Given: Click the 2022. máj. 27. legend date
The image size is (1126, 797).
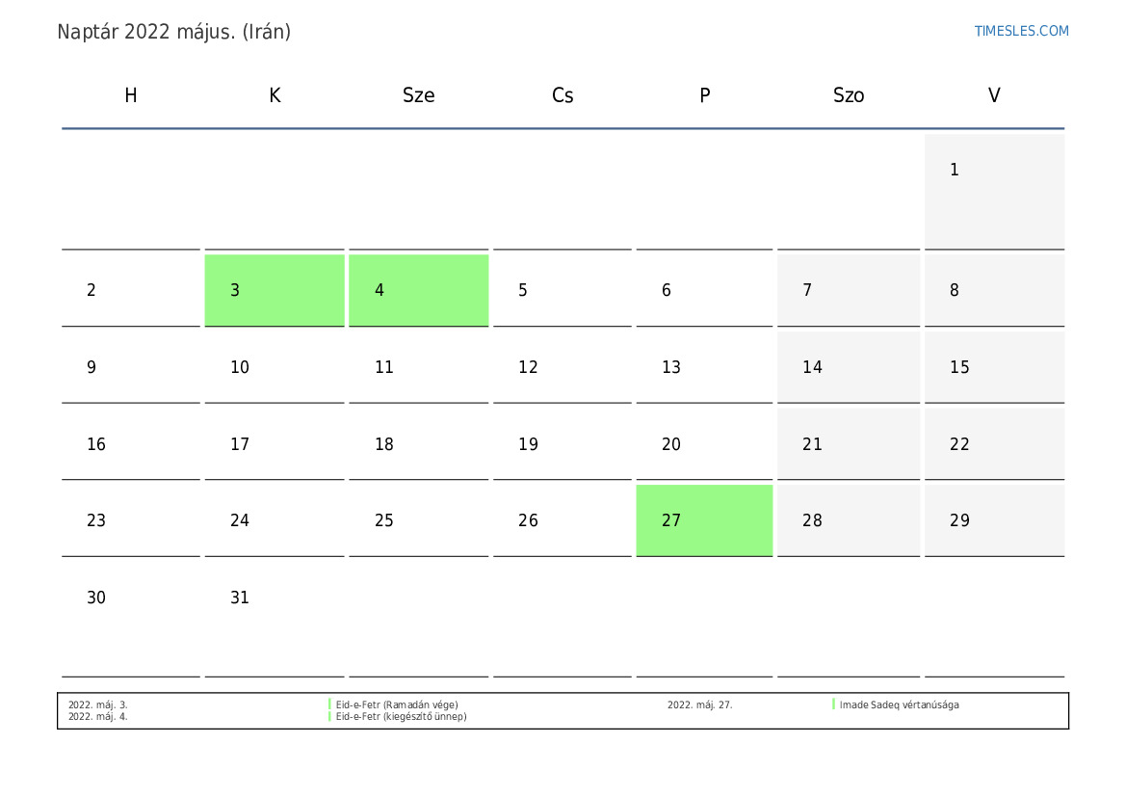Looking at the screenshot, I should 699,704.
